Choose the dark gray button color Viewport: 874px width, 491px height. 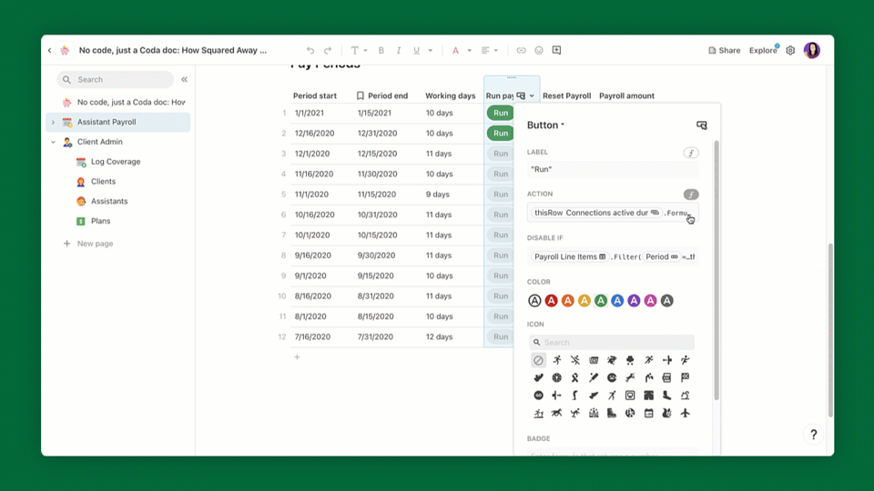coord(666,301)
